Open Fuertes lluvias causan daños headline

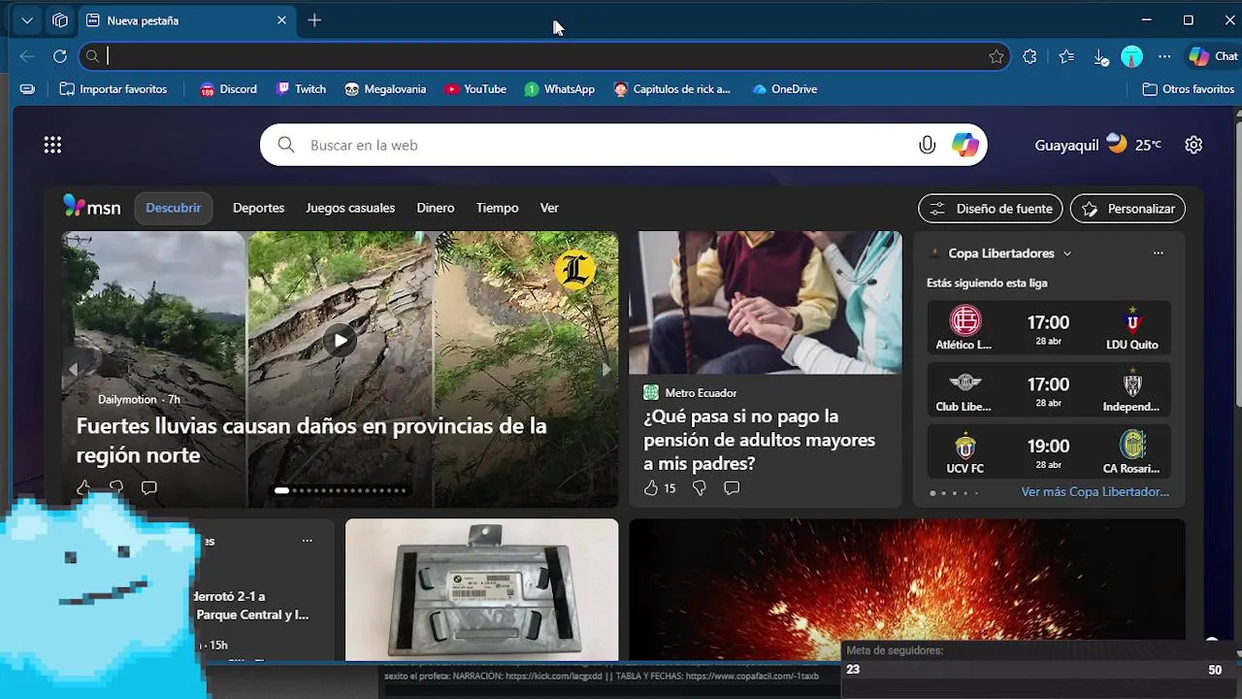311,440
